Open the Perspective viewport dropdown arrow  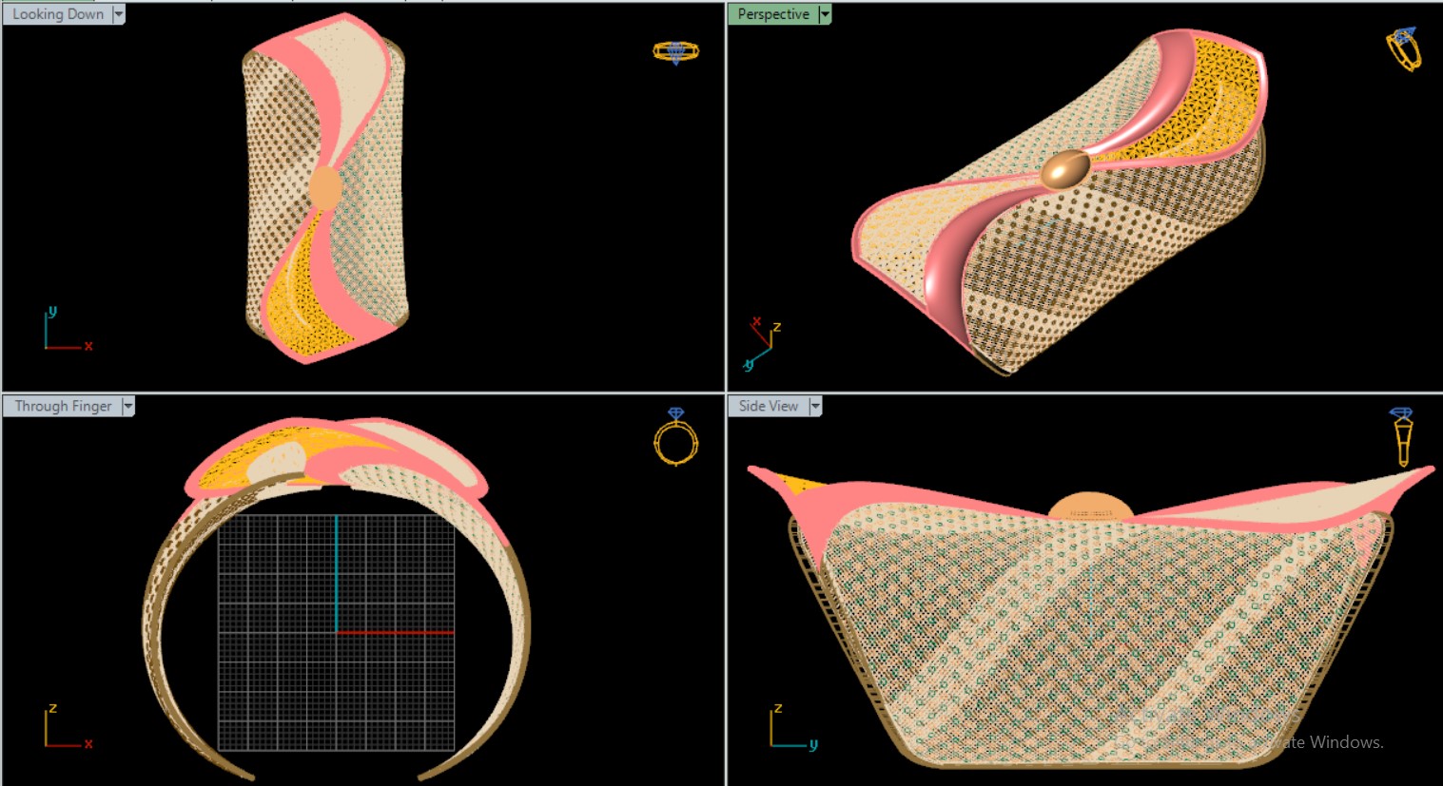tap(825, 14)
